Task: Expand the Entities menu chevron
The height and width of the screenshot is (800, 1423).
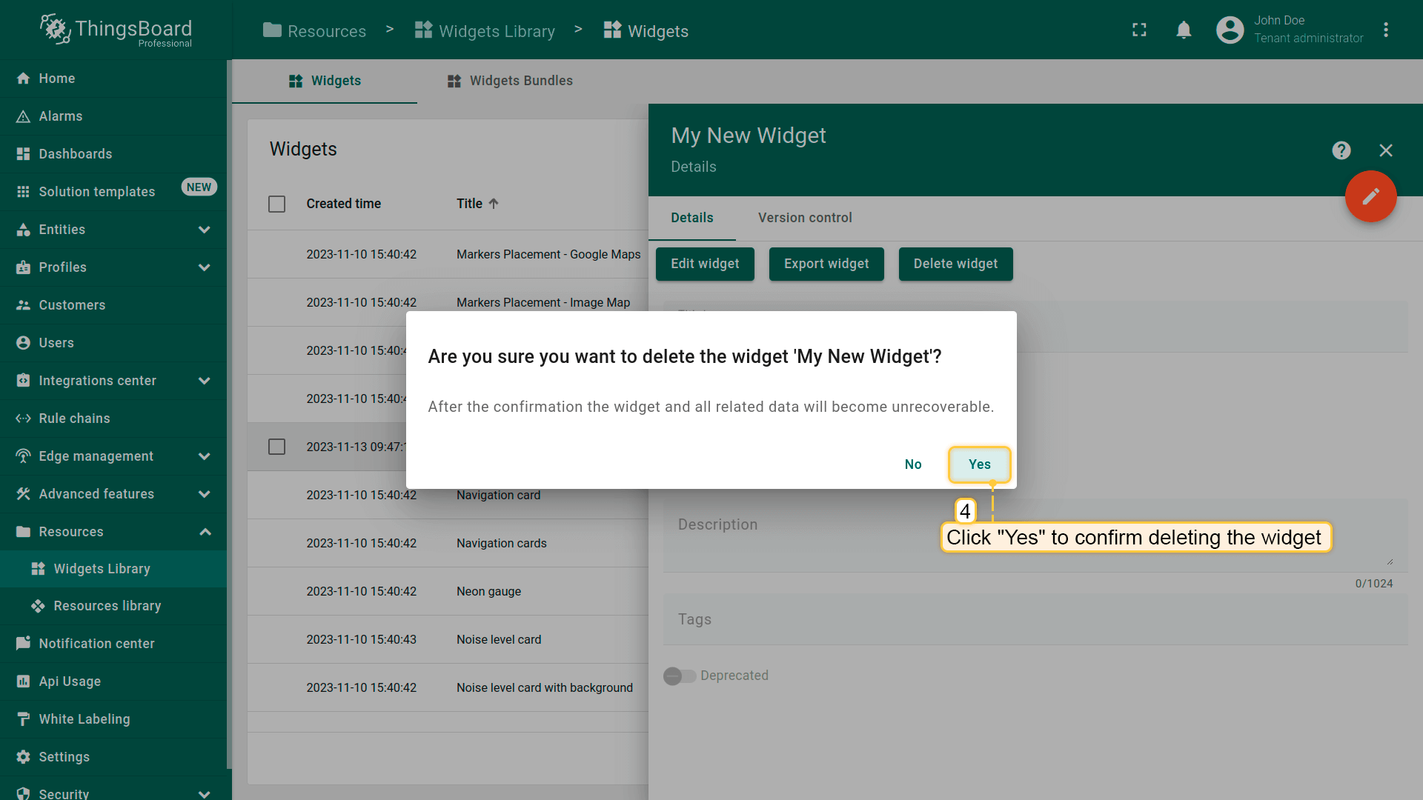Action: point(205,230)
